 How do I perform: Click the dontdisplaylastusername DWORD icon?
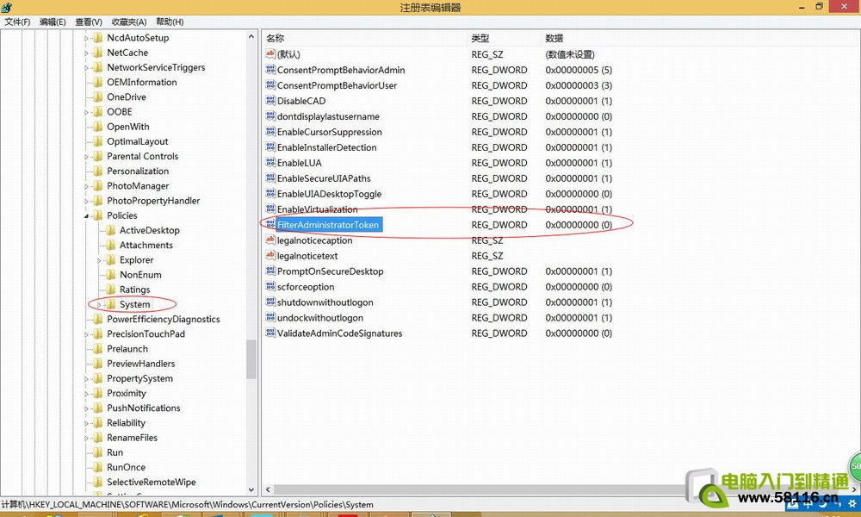tap(270, 116)
